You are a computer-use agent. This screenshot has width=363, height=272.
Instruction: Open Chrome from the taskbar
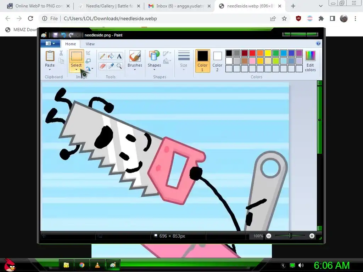(x=82, y=265)
